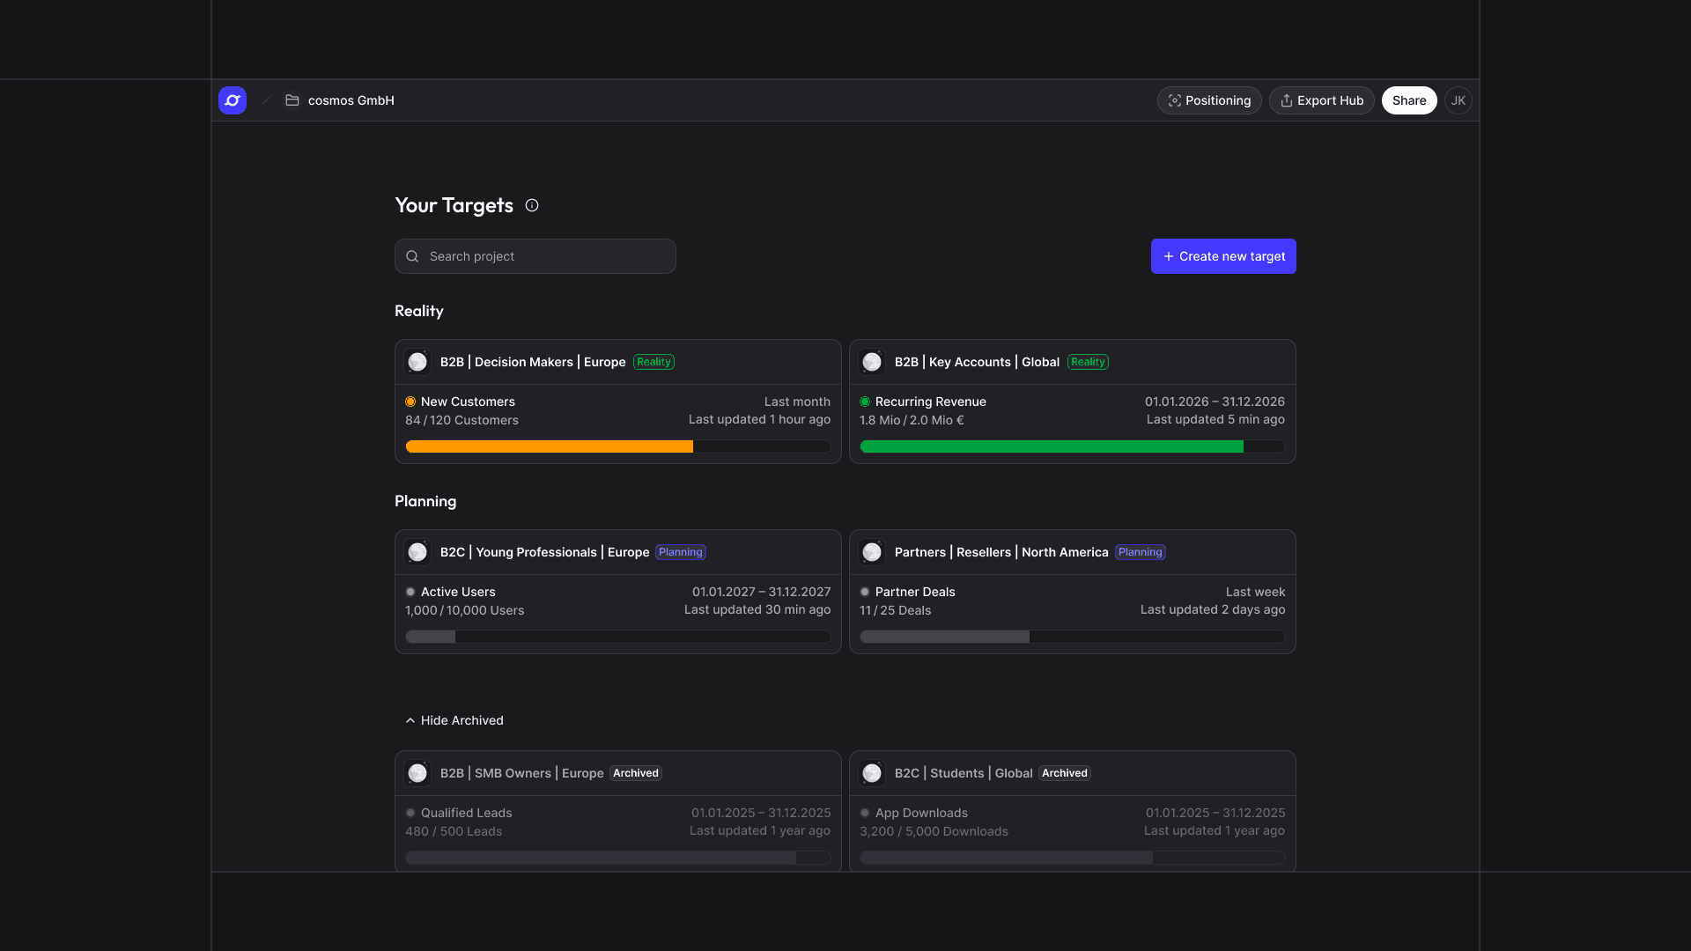Click the Active Users progress bar
The width and height of the screenshot is (1691, 951).
(x=618, y=637)
